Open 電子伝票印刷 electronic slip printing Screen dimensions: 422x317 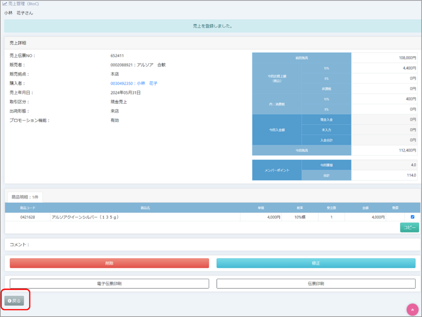(x=109, y=284)
